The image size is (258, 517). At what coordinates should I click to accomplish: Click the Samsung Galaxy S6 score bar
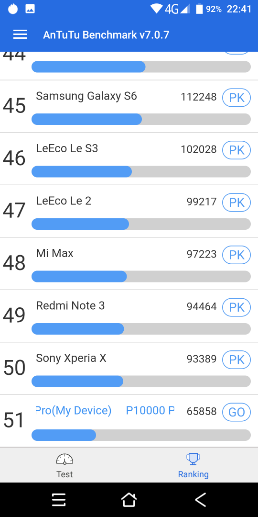click(141, 119)
